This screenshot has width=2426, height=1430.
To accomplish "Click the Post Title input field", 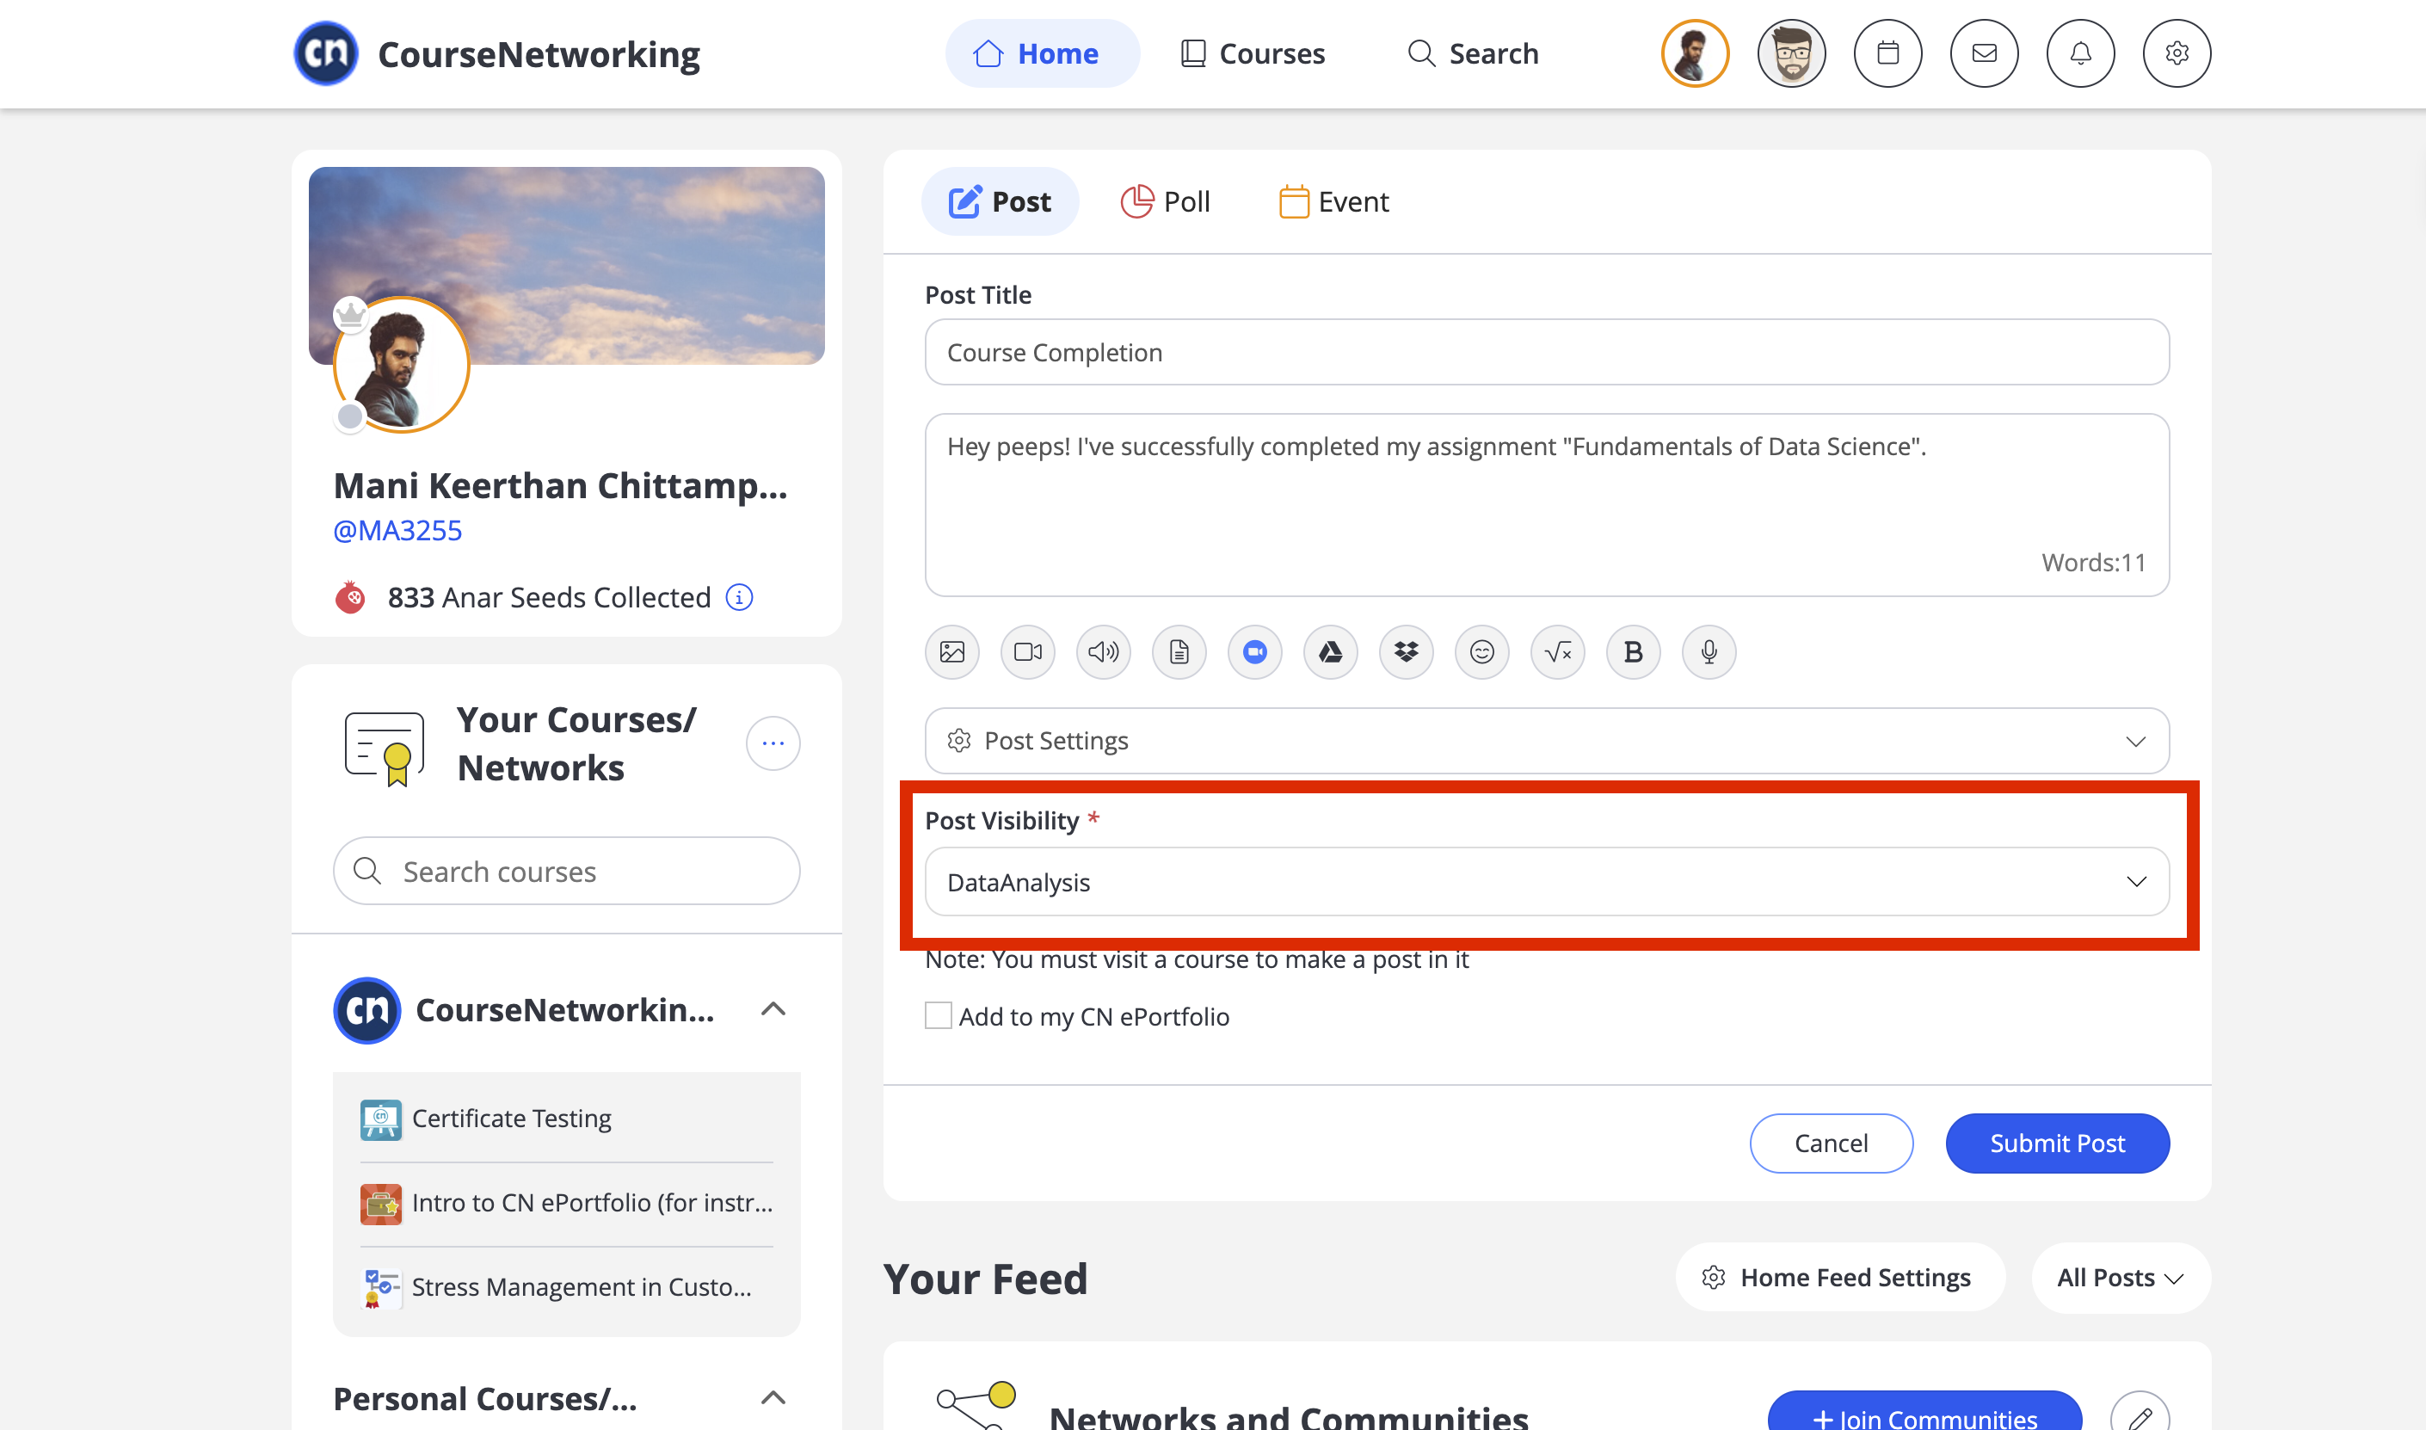I will (x=1546, y=352).
